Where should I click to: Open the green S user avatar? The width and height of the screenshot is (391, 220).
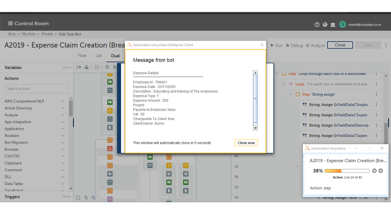[x=343, y=24]
